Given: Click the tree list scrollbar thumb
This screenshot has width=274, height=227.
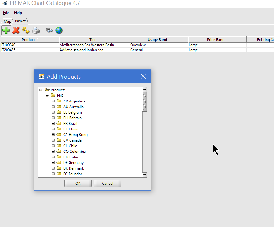Looking at the screenshot, I should point(145,102).
